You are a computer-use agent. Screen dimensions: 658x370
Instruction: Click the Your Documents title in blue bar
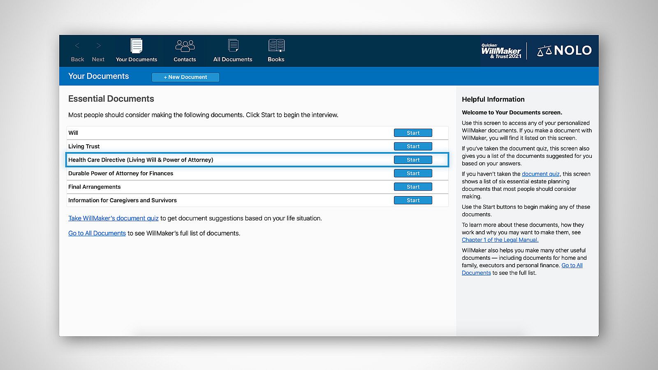[x=98, y=76]
